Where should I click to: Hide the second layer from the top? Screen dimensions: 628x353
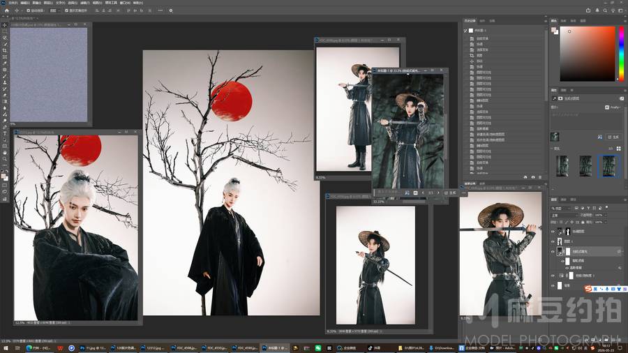point(553,241)
